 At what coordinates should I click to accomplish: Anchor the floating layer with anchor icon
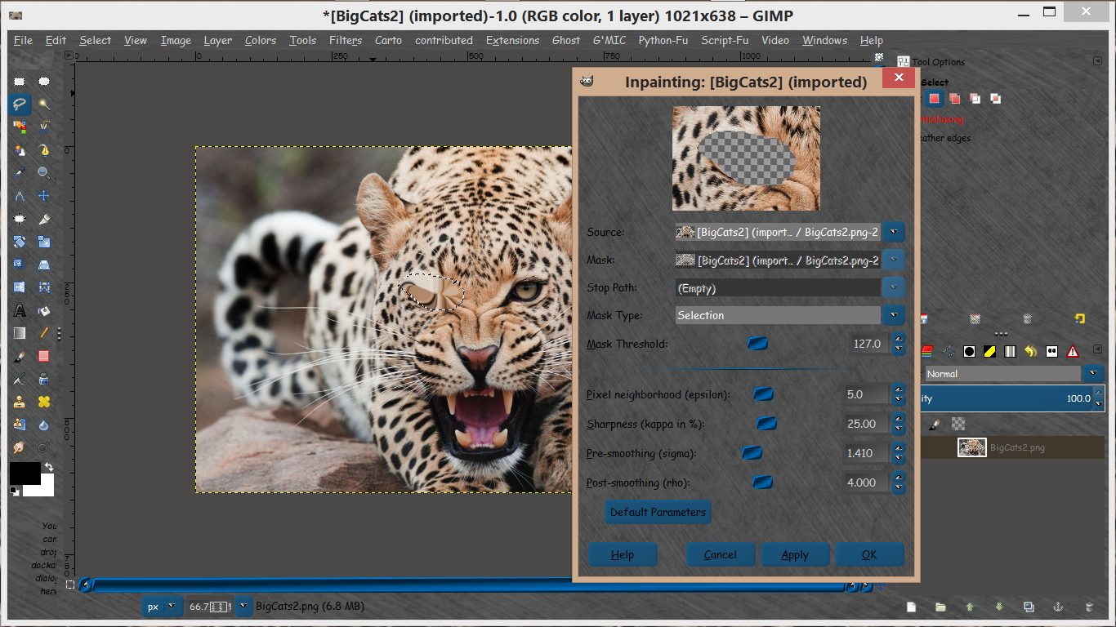pos(1057,607)
